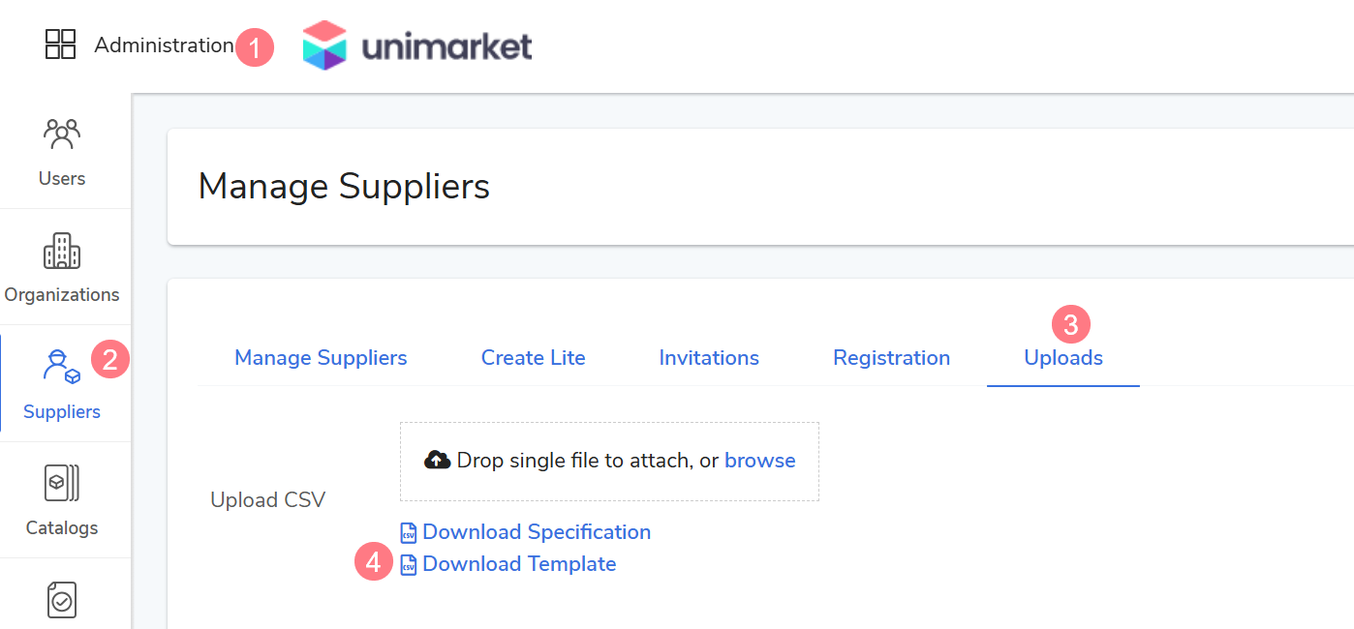Click the Administration grid menu icon

60,45
